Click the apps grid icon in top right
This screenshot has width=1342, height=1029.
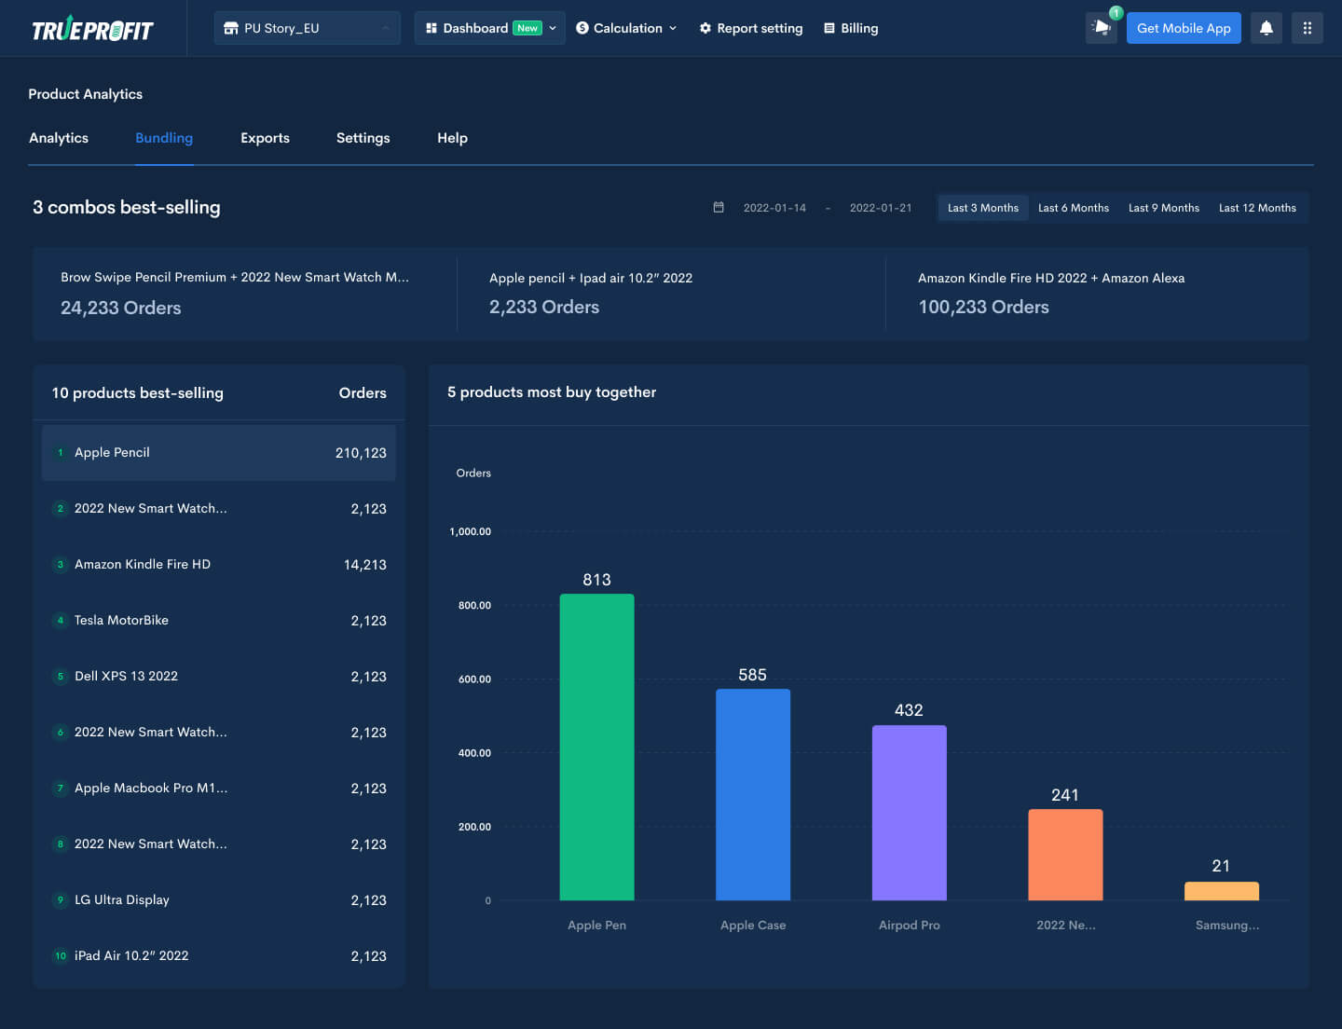pos(1307,28)
